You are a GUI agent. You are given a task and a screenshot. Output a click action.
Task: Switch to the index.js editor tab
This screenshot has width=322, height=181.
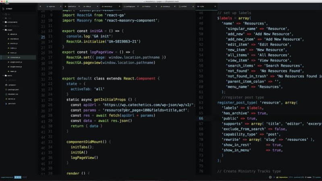pyautogui.click(x=88, y=6)
